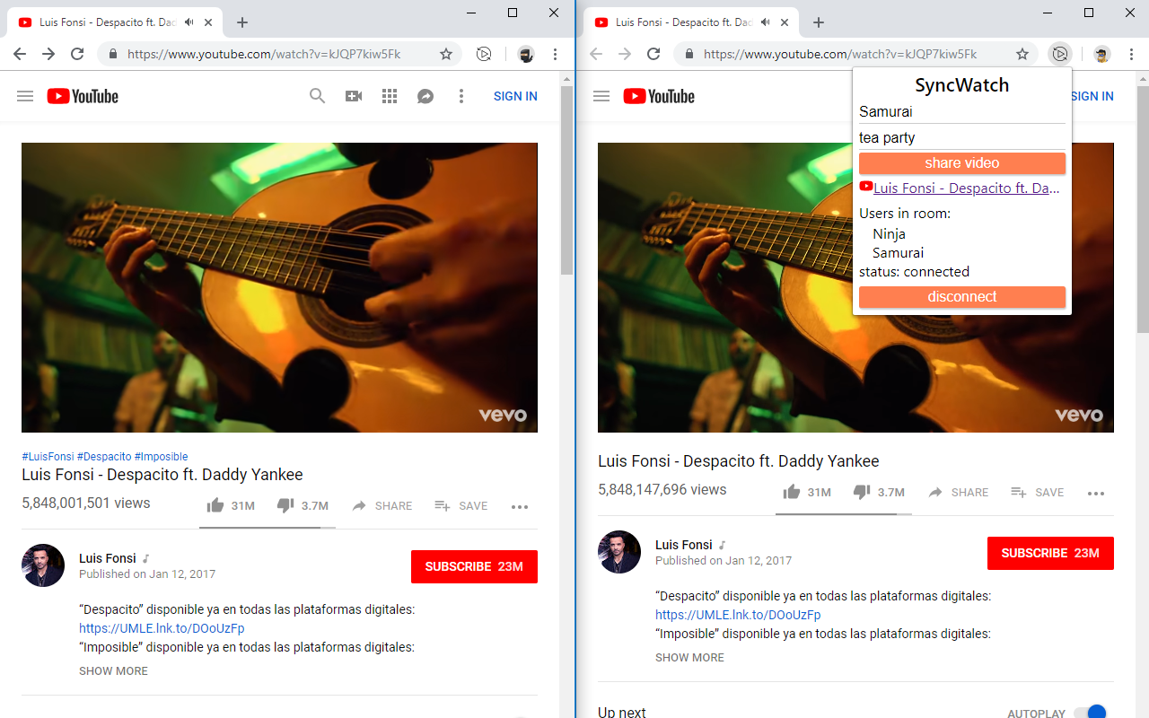Open Chrome menu in left window
Image resolution: width=1149 pixels, height=718 pixels.
coord(556,54)
